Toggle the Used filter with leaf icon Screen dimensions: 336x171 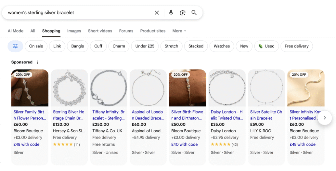click(x=266, y=46)
